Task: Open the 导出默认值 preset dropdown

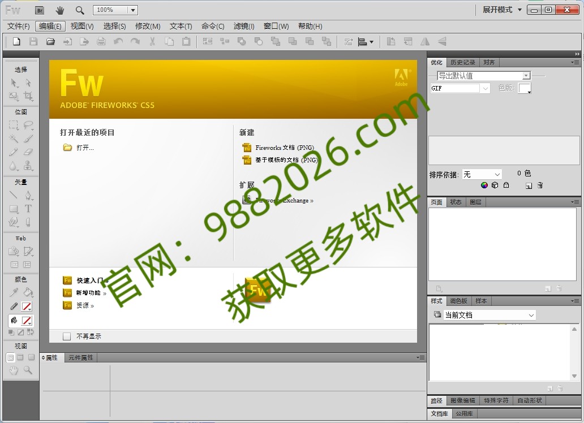Action: coord(526,76)
